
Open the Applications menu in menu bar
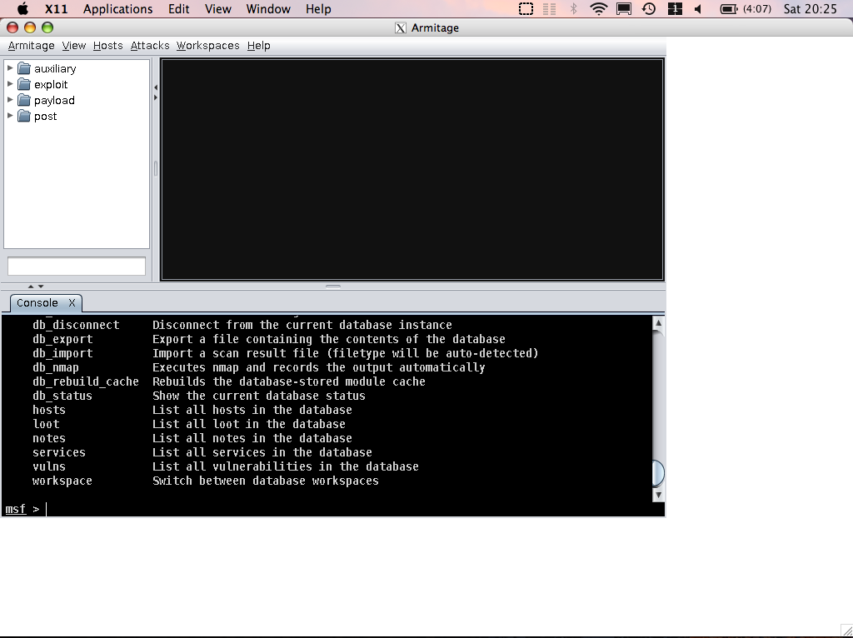pyautogui.click(x=117, y=9)
